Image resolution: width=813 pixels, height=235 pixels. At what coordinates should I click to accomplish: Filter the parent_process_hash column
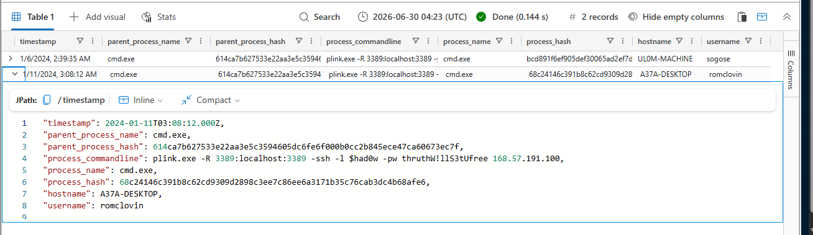[299, 42]
